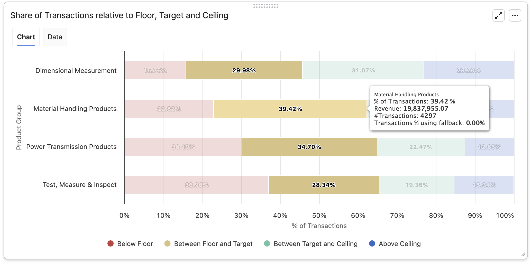
Task: Click the 28.34% Test, Measure & Inspect segment
Action: (x=324, y=185)
